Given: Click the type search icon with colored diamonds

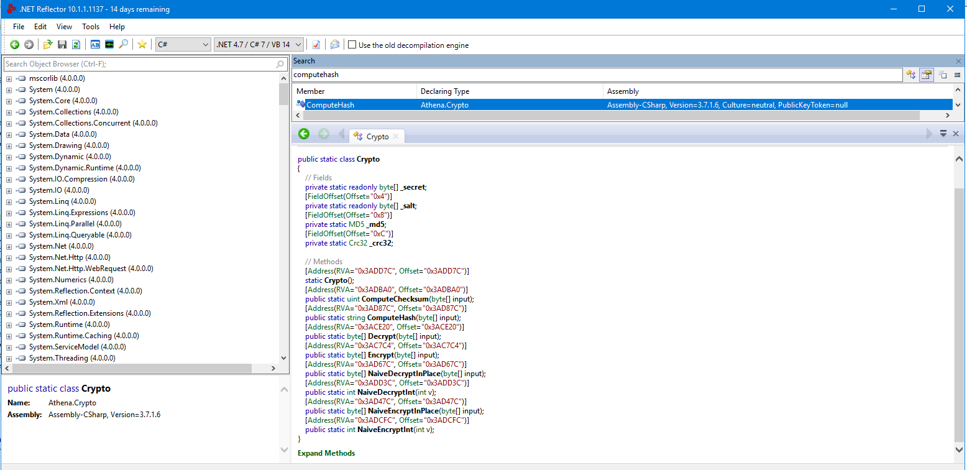Looking at the screenshot, I should (911, 75).
